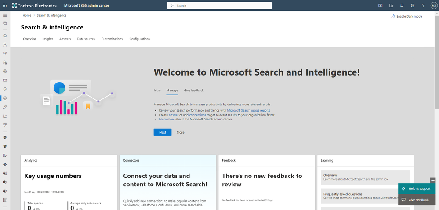This screenshot has width=439, height=210.
Task: Click the document icon next to Cloud Shell
Action: [391, 5]
